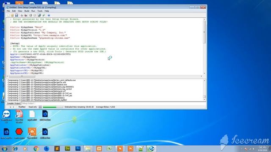The width and height of the screenshot is (271, 152).
Task: Open Internet Explorer next to Start button
Action: click(x=15, y=149)
